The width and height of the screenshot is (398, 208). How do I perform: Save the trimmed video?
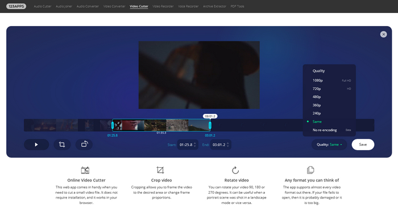363,145
